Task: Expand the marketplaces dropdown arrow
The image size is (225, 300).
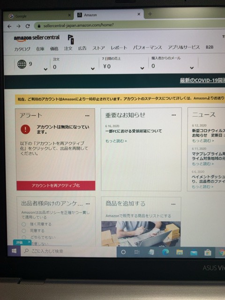Action: 45,69
